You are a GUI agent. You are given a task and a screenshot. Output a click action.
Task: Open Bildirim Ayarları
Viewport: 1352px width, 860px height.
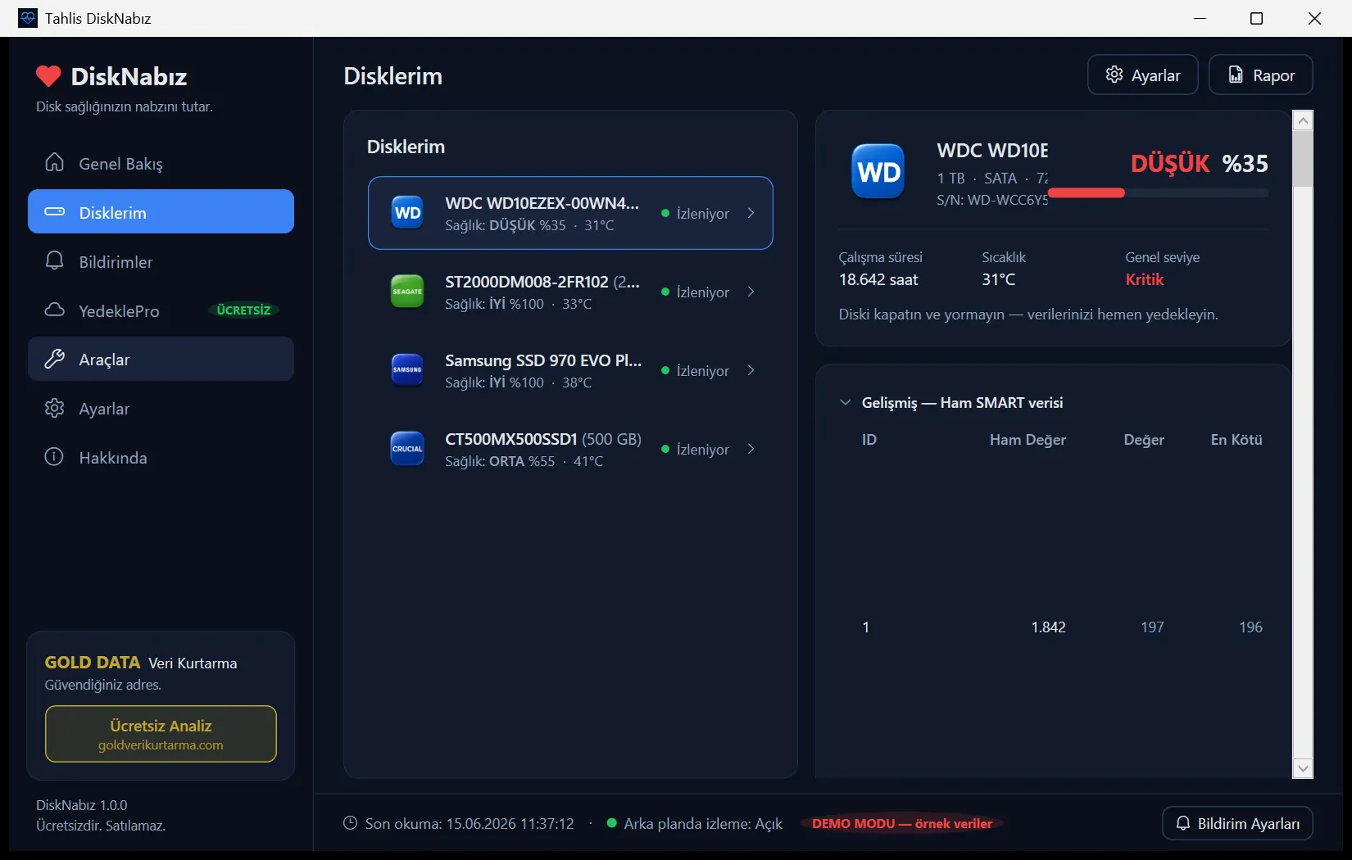point(1237,823)
